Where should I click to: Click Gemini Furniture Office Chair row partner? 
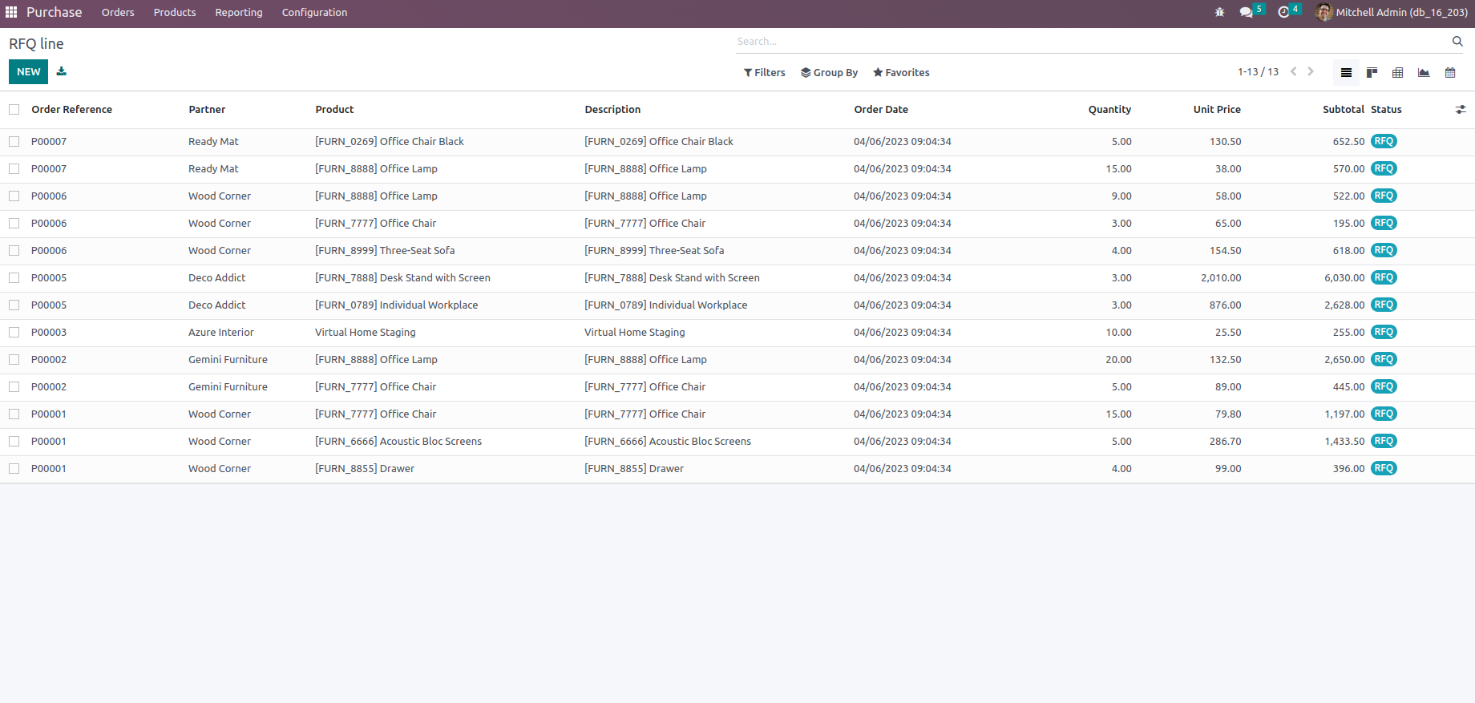[x=228, y=387]
